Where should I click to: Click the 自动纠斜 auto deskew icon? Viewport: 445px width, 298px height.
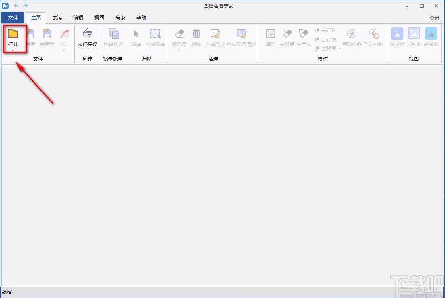[351, 34]
